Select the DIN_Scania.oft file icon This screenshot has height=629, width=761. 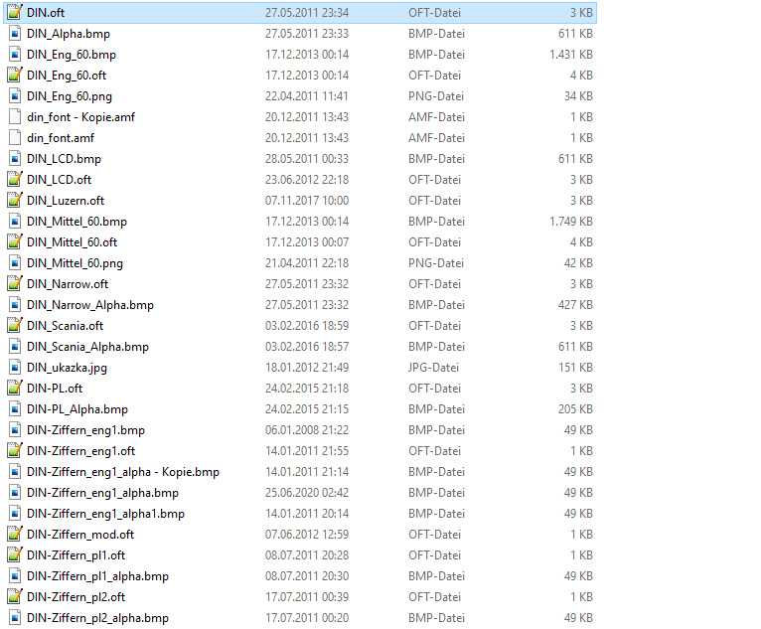15,325
